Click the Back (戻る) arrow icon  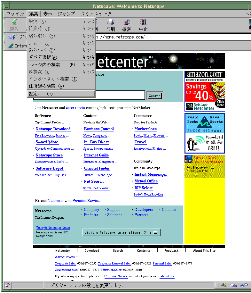coord(14,22)
